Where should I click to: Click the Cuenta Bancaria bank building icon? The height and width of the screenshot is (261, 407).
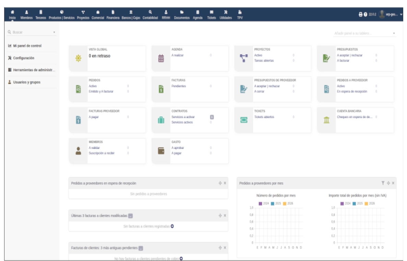[326, 120]
